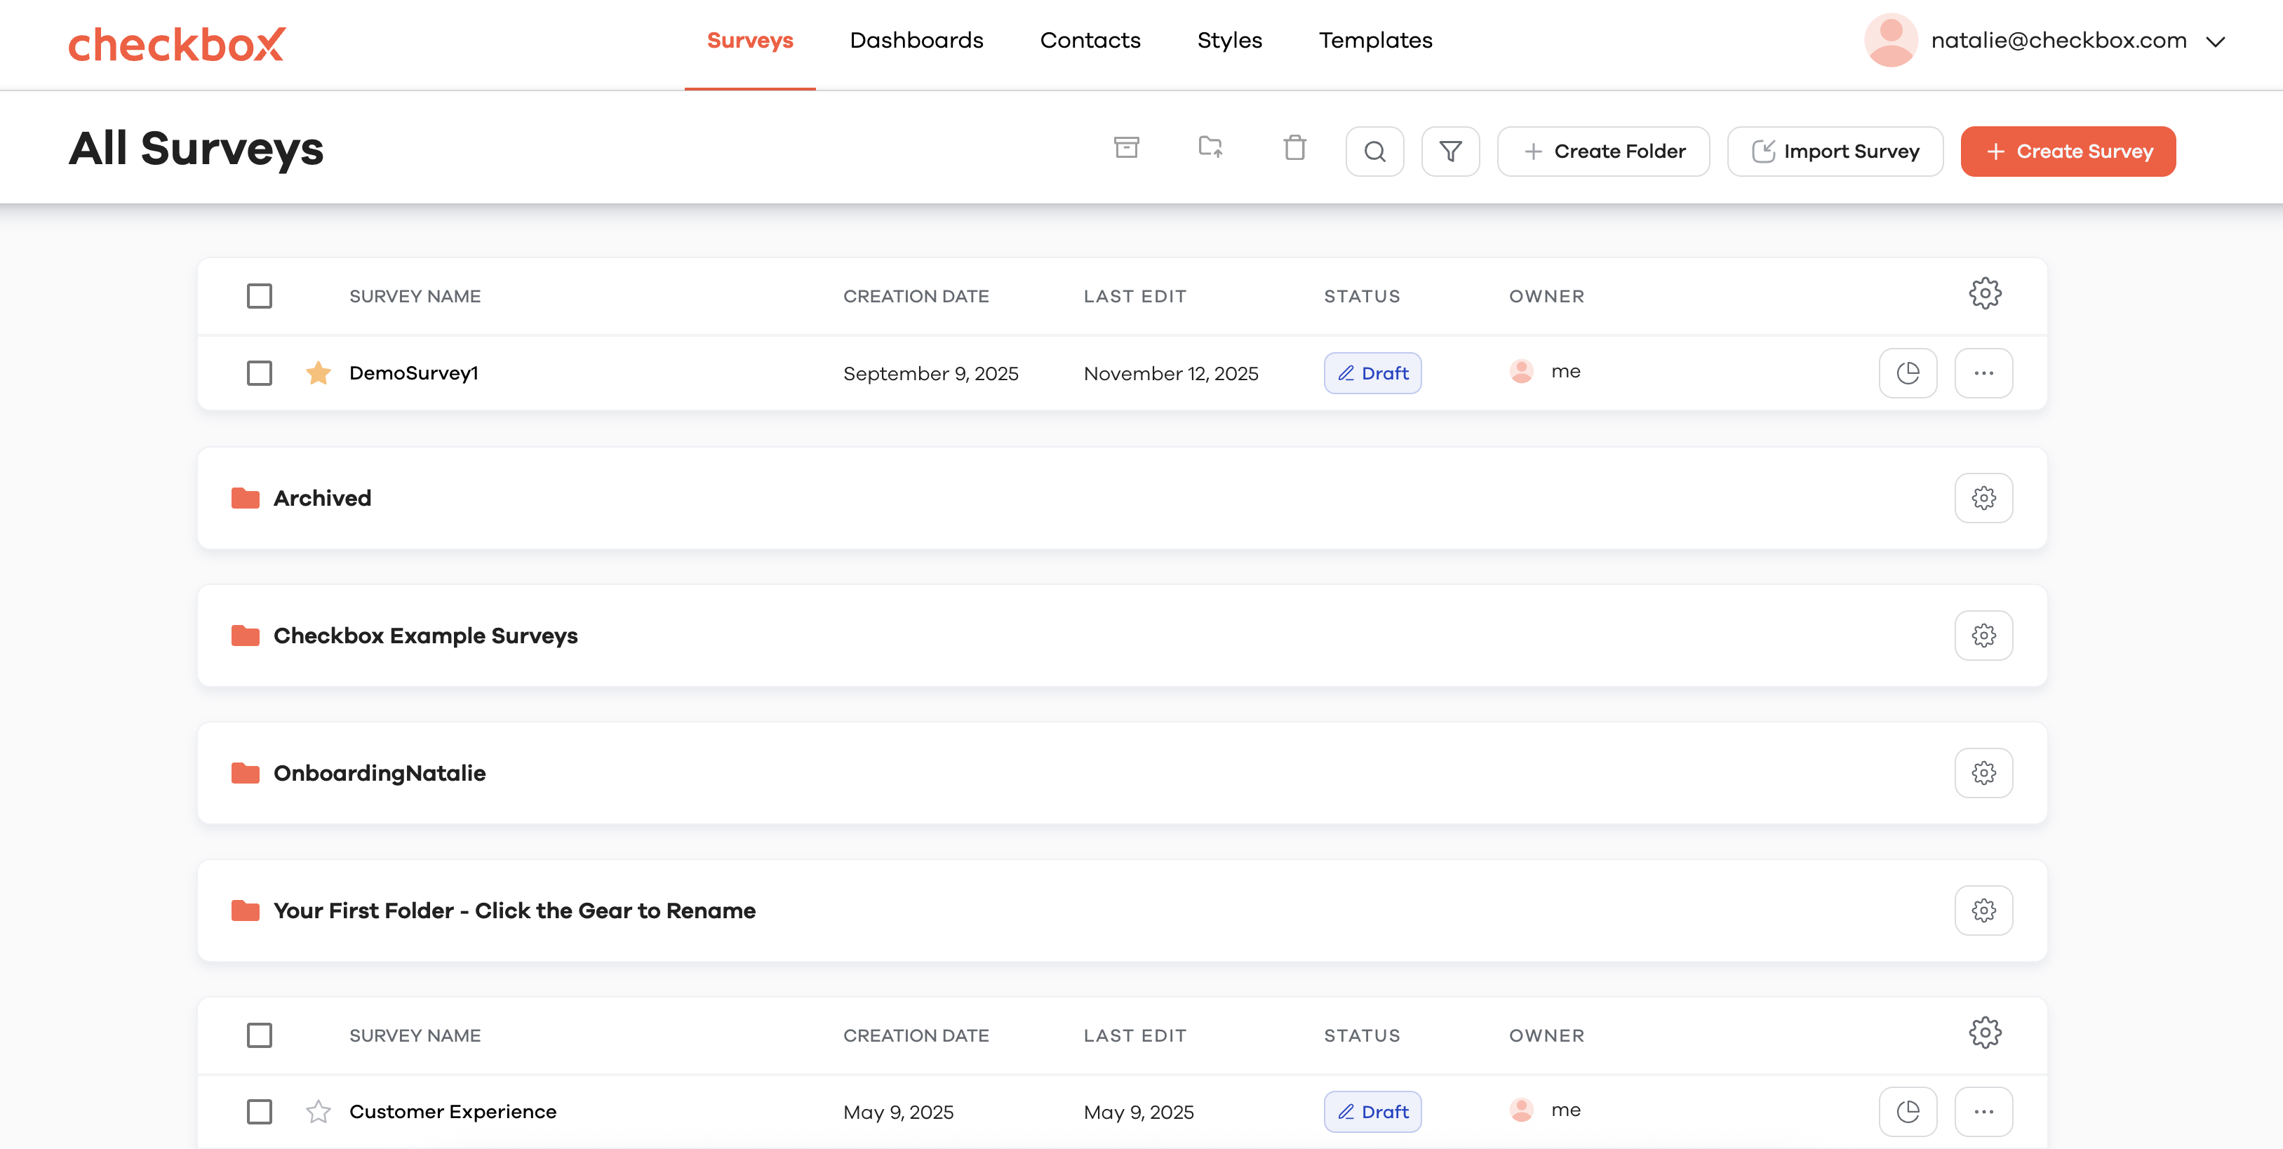The image size is (2283, 1149).
Task: Star the Customer Experience survey
Action: [x=318, y=1112]
